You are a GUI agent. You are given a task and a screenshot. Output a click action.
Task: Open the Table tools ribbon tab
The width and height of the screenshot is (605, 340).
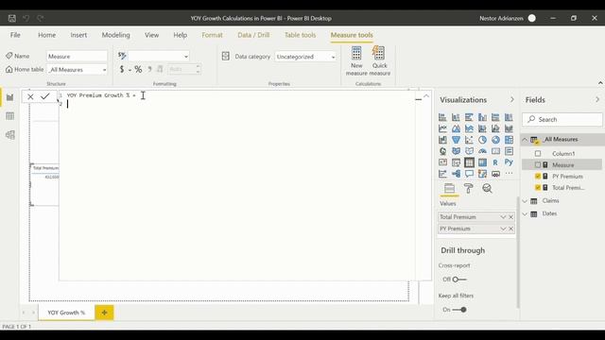(301, 35)
